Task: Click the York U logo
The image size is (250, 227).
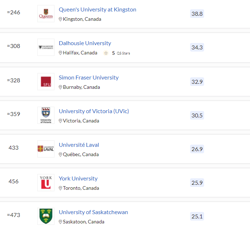Action: (x=46, y=183)
